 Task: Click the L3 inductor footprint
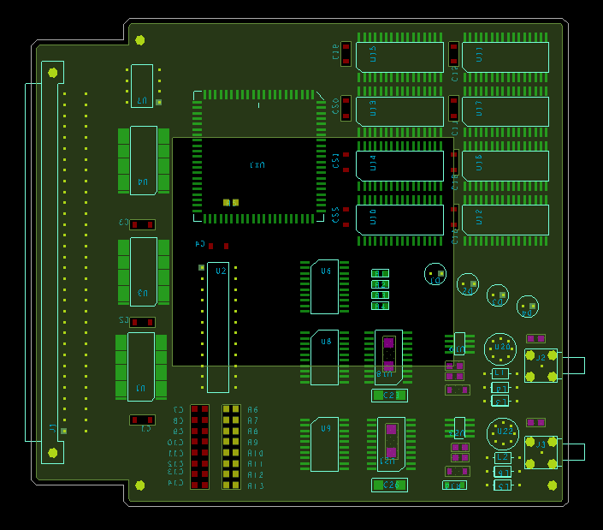coord(500,402)
